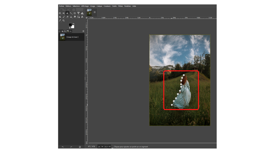276x154 pixels.
Task: Open the Édition menu
Action: pyautogui.click(x=68, y=6)
